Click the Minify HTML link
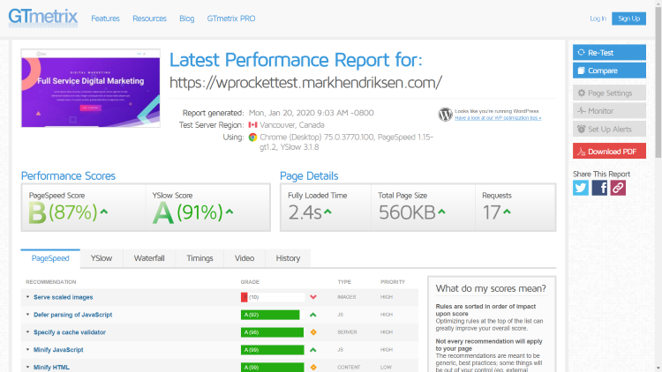The image size is (662, 372). pyautogui.click(x=51, y=368)
